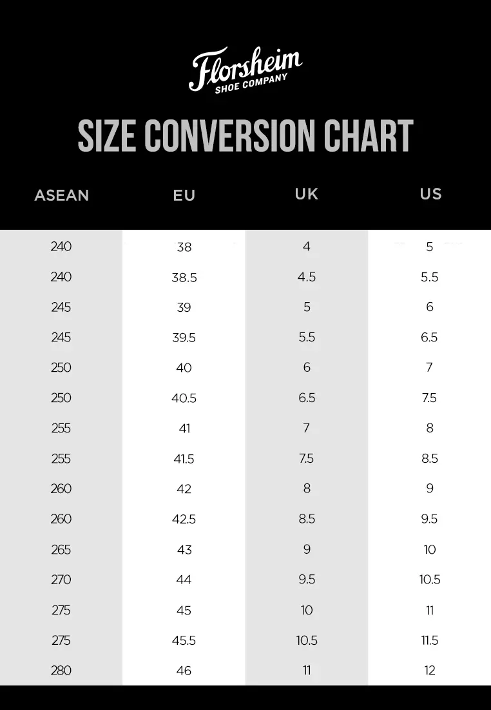
Task: Click the Size Conversion Chart title
Action: point(245,136)
